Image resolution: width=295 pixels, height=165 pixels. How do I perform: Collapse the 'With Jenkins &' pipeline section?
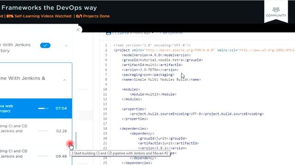[x=65, y=80]
